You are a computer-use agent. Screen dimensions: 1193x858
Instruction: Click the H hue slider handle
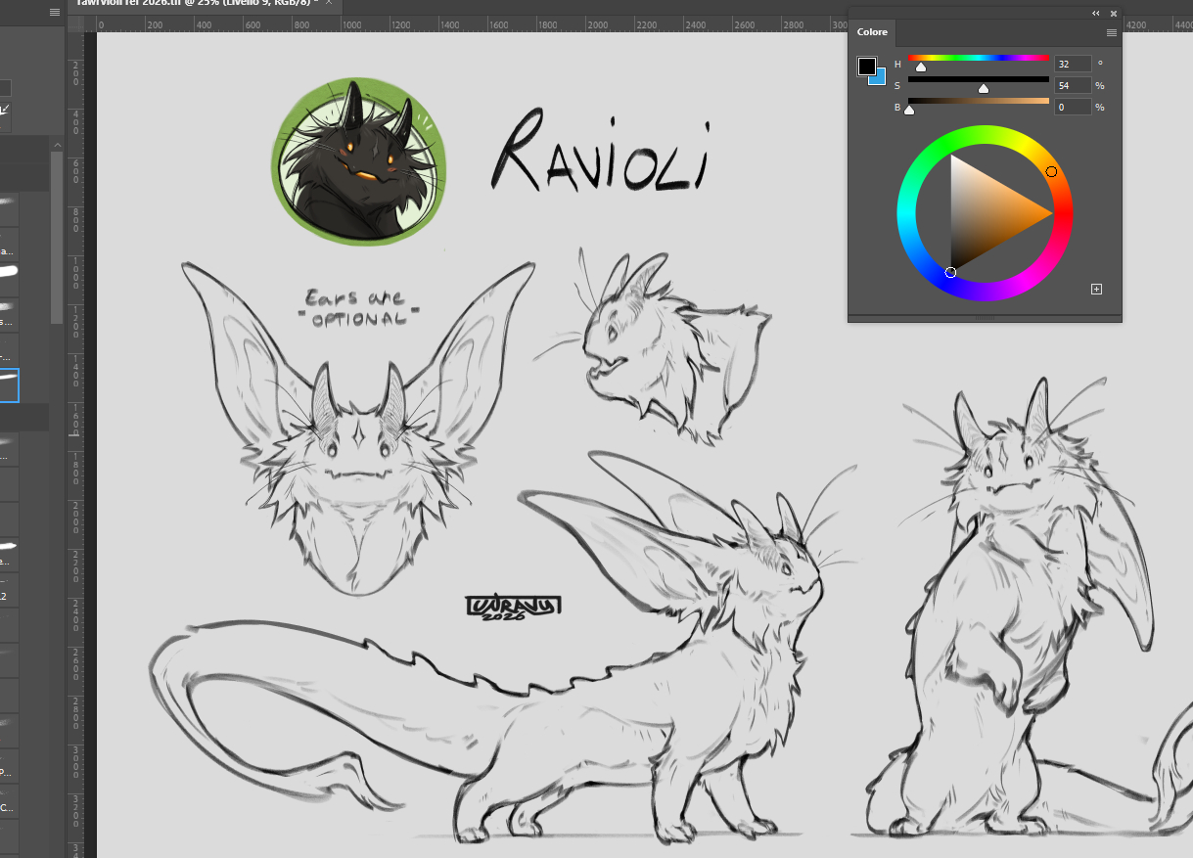click(920, 68)
